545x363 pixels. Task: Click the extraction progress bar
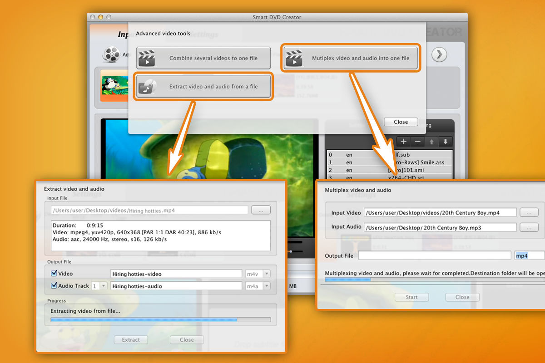(x=160, y=319)
